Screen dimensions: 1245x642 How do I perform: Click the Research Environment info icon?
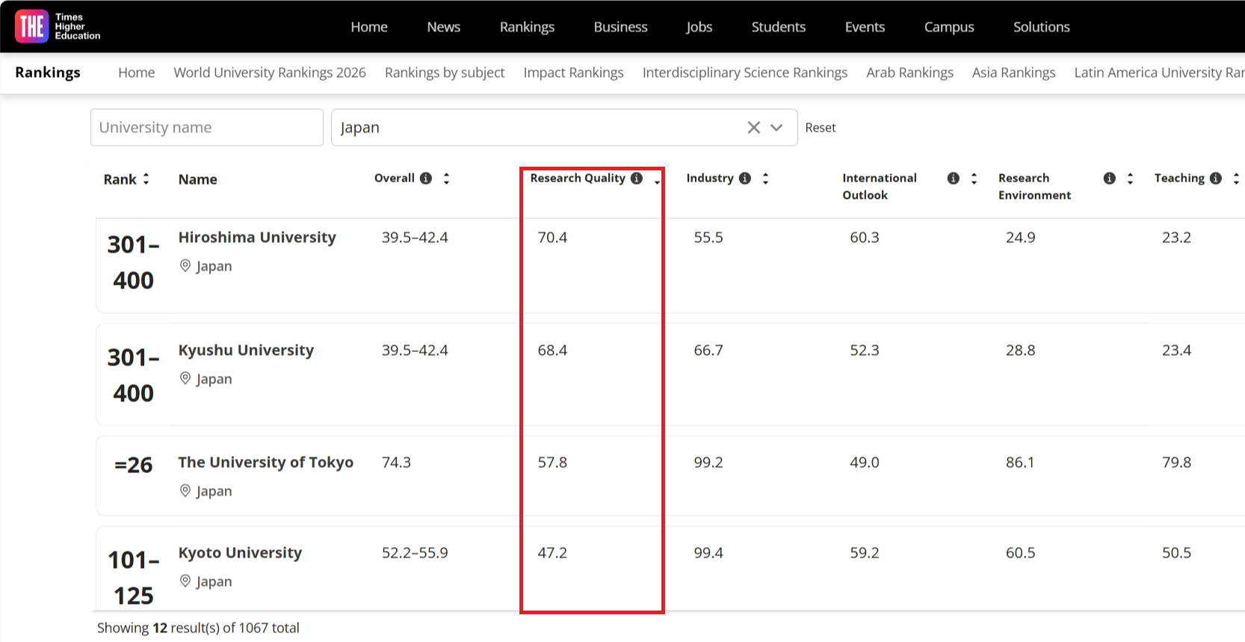click(1109, 178)
